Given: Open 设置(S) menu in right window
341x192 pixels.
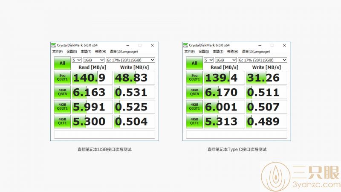Looking at the screenshot, I should [x=204, y=51].
